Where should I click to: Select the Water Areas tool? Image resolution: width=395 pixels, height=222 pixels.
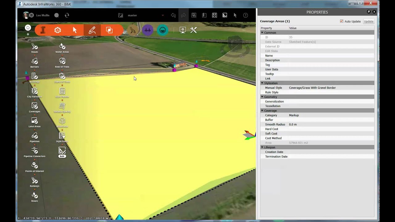[x=62, y=46]
